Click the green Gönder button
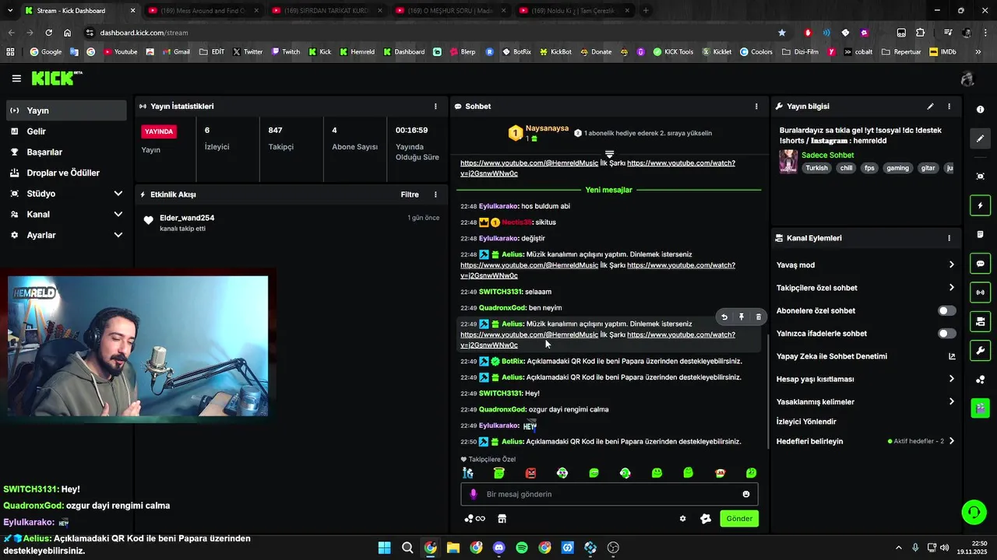Screen dimensions: 997x560 pyautogui.click(x=739, y=519)
